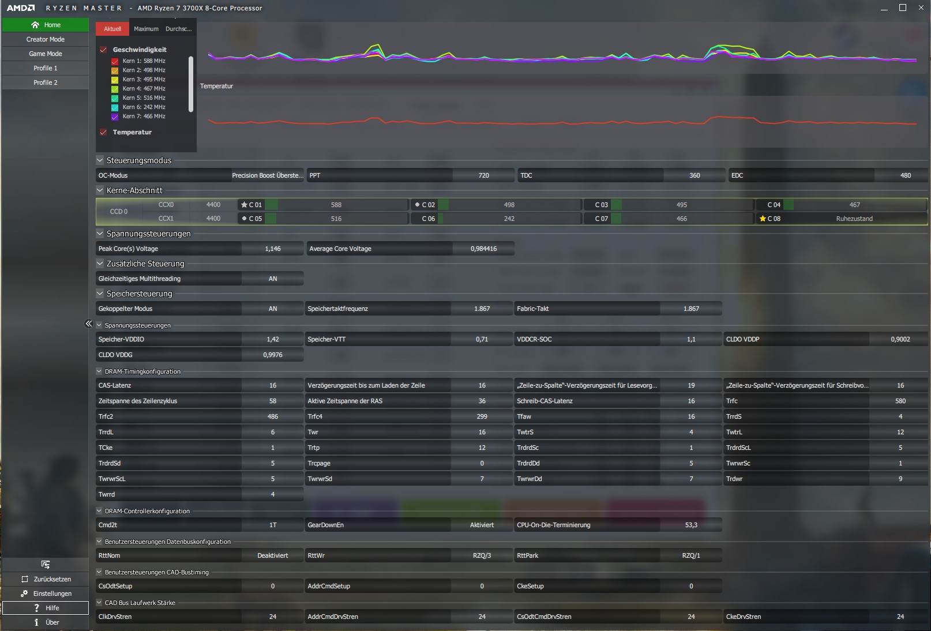The height and width of the screenshot is (631, 931).
Task: Toggle the Kern 7 graph checkbox
Action: pos(115,117)
